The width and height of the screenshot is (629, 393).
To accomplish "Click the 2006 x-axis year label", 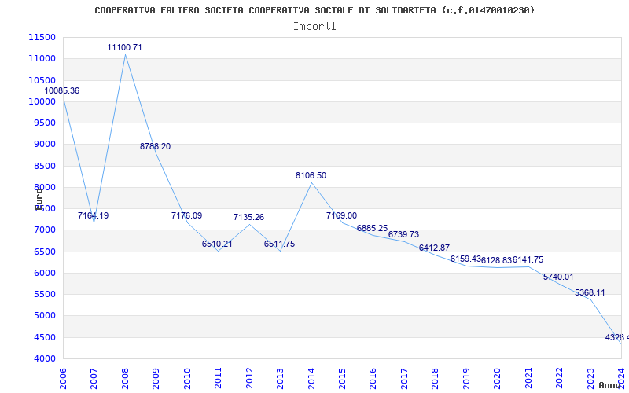I will click(63, 378).
